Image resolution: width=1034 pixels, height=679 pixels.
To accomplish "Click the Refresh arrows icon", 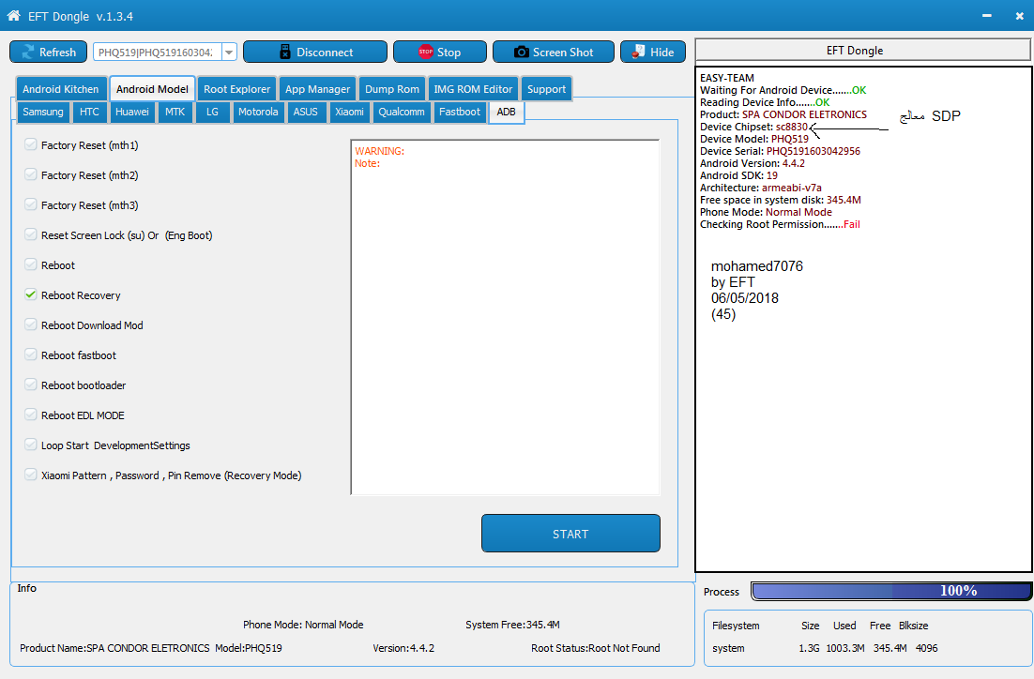I will tap(28, 53).
